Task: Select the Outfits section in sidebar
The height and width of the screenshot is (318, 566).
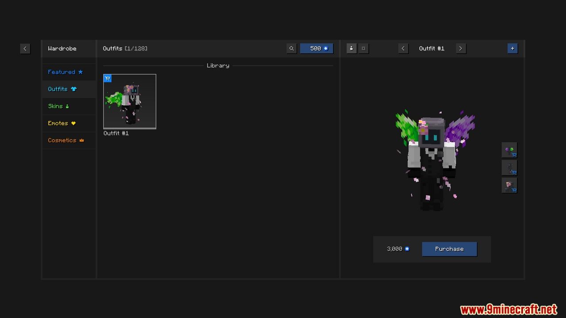Action: (x=69, y=89)
